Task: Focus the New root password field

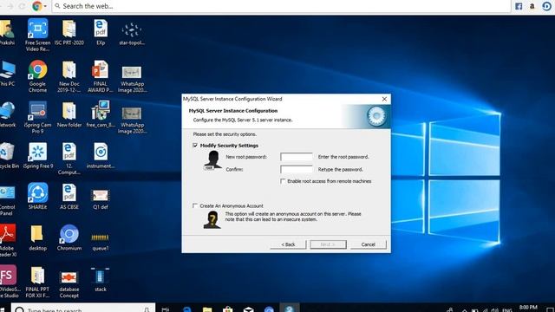Action: click(297, 157)
